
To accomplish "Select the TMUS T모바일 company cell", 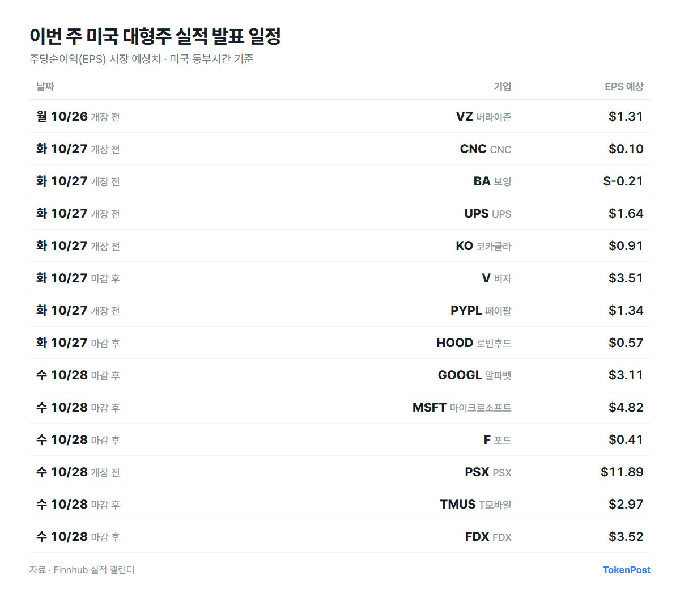I will tap(476, 504).
